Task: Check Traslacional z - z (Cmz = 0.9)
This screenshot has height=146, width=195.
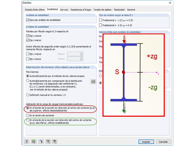Action: coord(100,25)
